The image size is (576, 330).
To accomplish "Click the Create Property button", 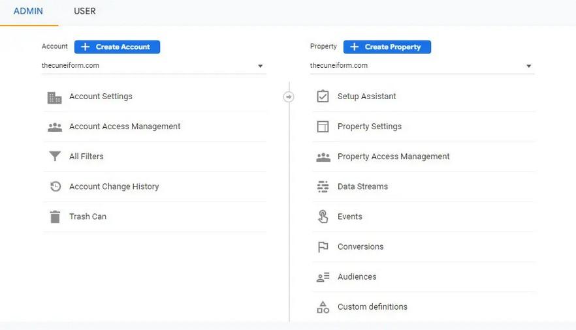I will pos(387,47).
